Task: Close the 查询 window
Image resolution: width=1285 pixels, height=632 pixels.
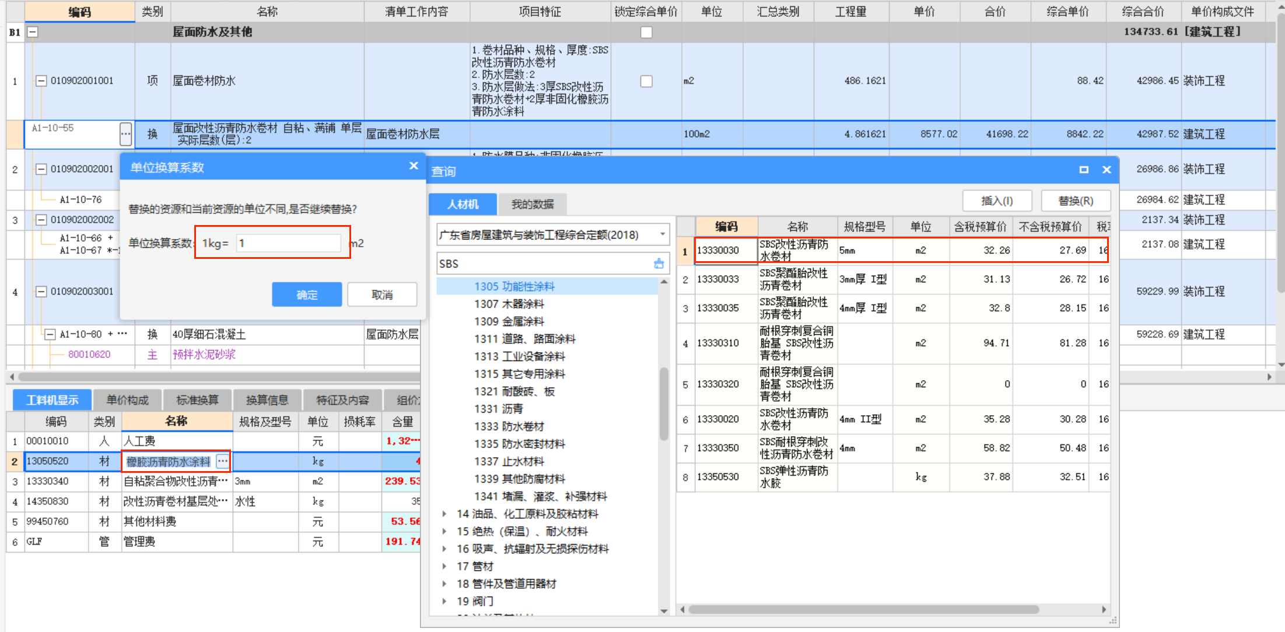Action: [x=1107, y=170]
